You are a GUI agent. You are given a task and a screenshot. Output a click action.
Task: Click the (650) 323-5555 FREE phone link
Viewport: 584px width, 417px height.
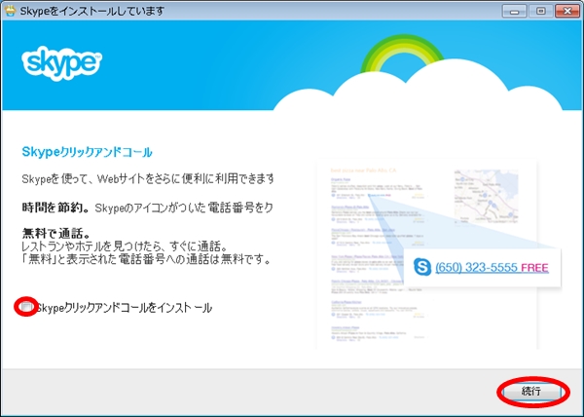click(492, 267)
